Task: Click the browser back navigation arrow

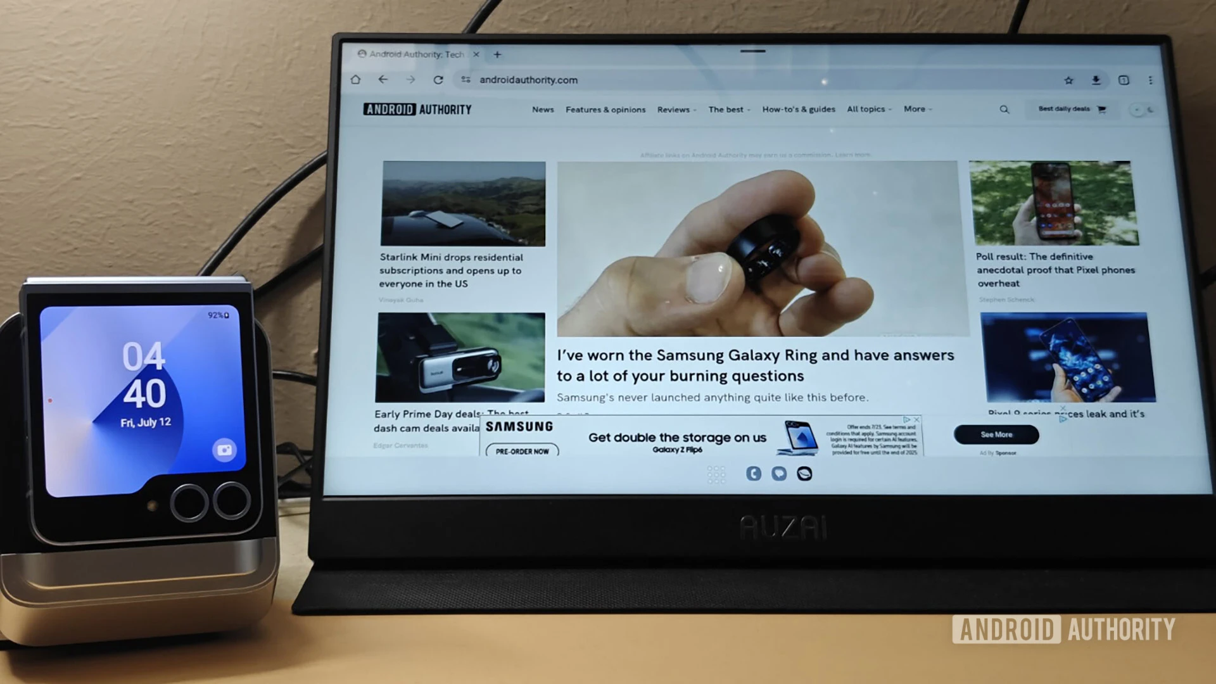Action: tap(382, 79)
